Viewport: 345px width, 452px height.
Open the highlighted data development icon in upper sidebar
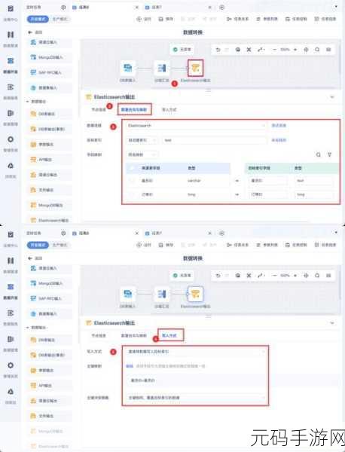[11, 61]
